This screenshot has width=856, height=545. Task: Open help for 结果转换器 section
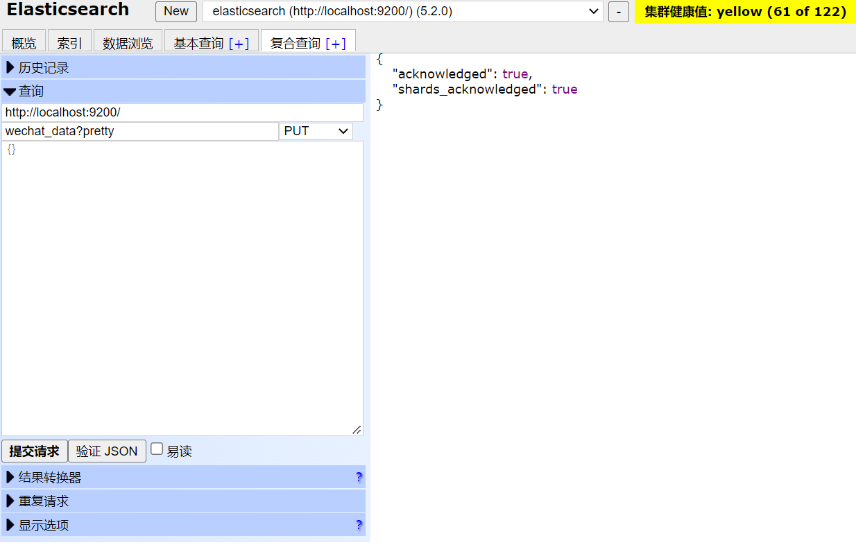coord(359,477)
